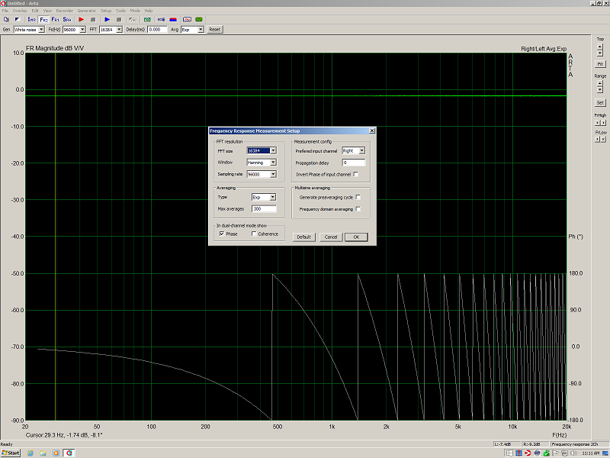Expand the Gen White noise dropdown
Screen dimensions: 610x458
41,30
